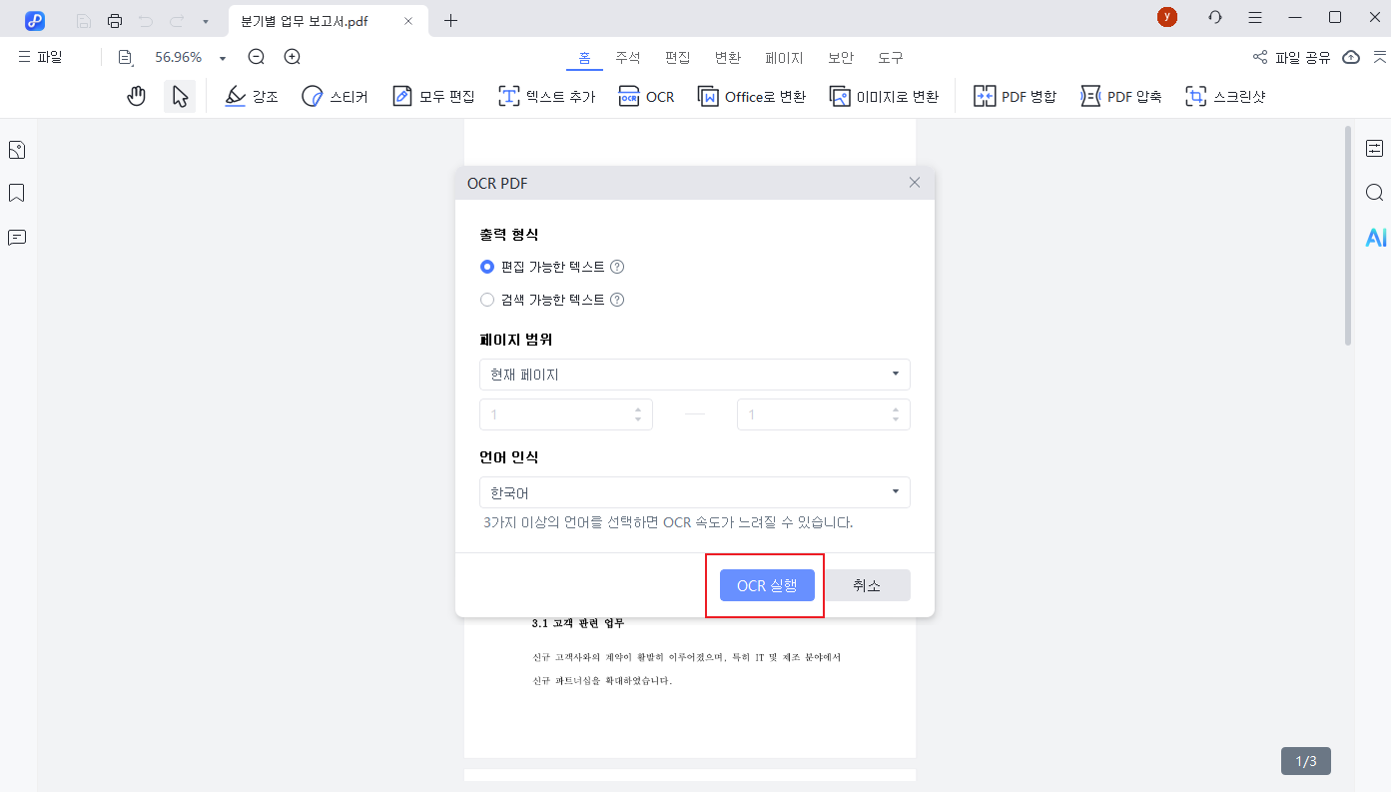This screenshot has width=1391, height=792.
Task: Click the zoom in magnifier icon
Action: [292, 57]
